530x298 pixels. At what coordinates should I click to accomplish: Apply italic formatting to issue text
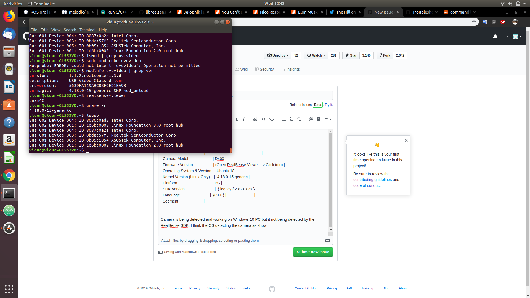[x=244, y=119]
